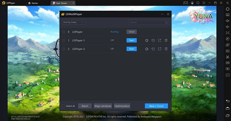Close the running LDPlayer instance

[132, 32]
